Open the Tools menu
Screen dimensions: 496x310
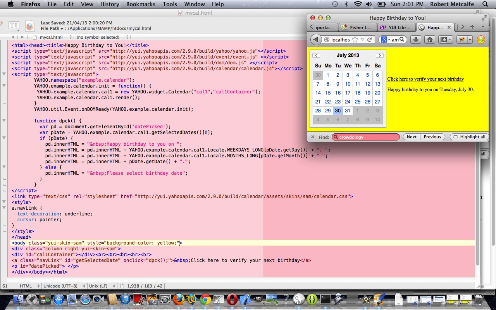(170, 4)
